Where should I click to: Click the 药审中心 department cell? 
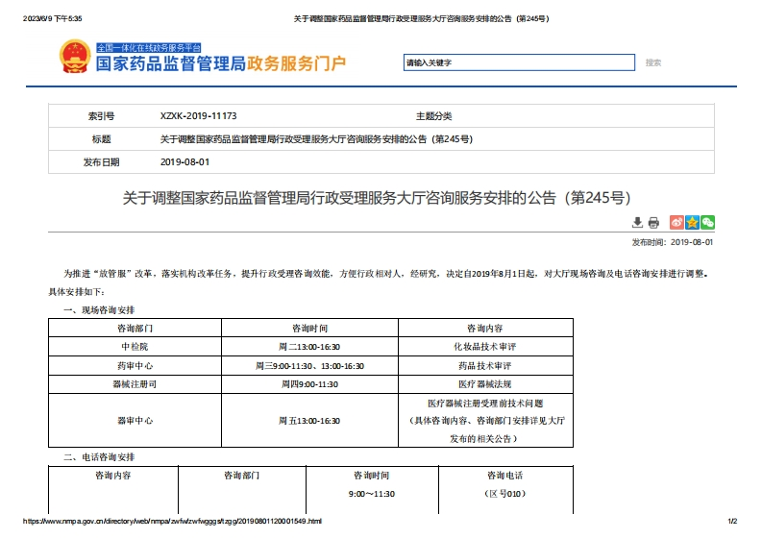[135, 366]
